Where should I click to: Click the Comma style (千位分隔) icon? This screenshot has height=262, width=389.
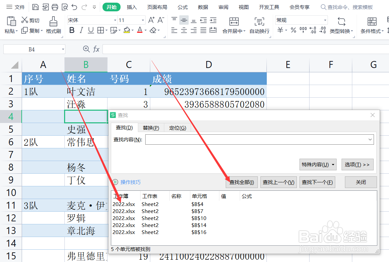(x=303, y=30)
